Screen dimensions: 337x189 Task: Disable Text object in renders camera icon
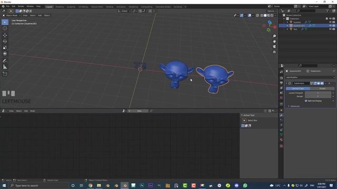[334, 29]
